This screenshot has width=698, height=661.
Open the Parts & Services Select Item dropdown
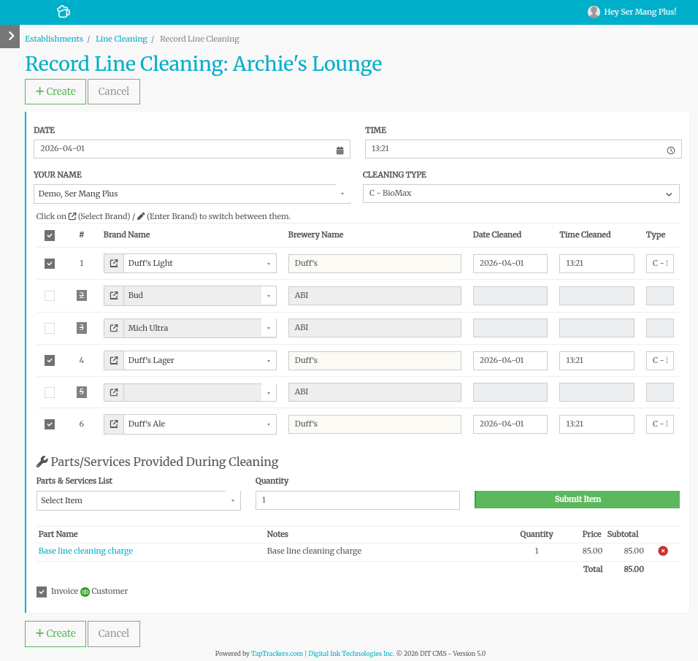pyautogui.click(x=139, y=500)
